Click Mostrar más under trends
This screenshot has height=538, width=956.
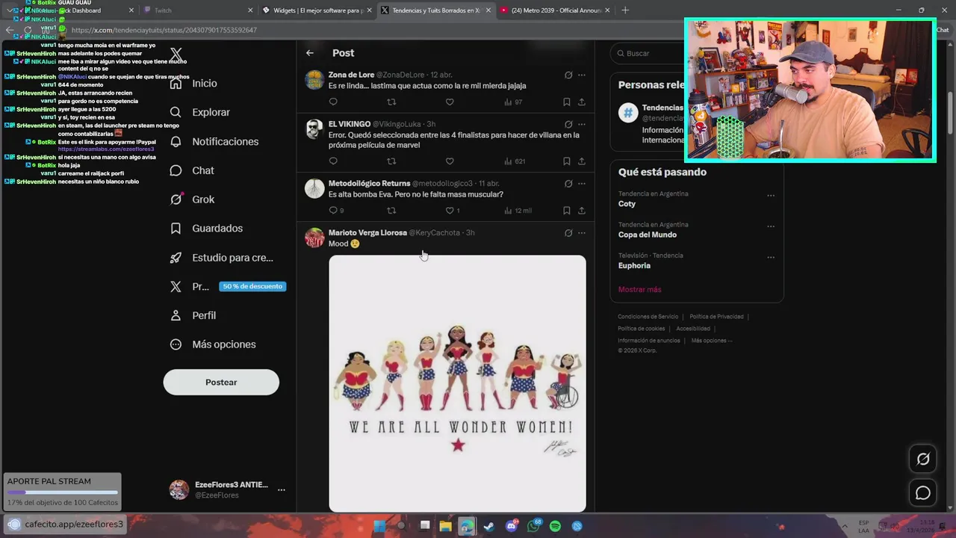639,289
